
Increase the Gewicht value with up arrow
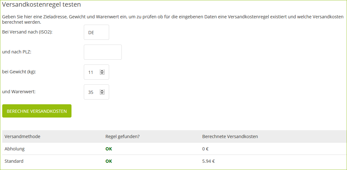click(102, 71)
